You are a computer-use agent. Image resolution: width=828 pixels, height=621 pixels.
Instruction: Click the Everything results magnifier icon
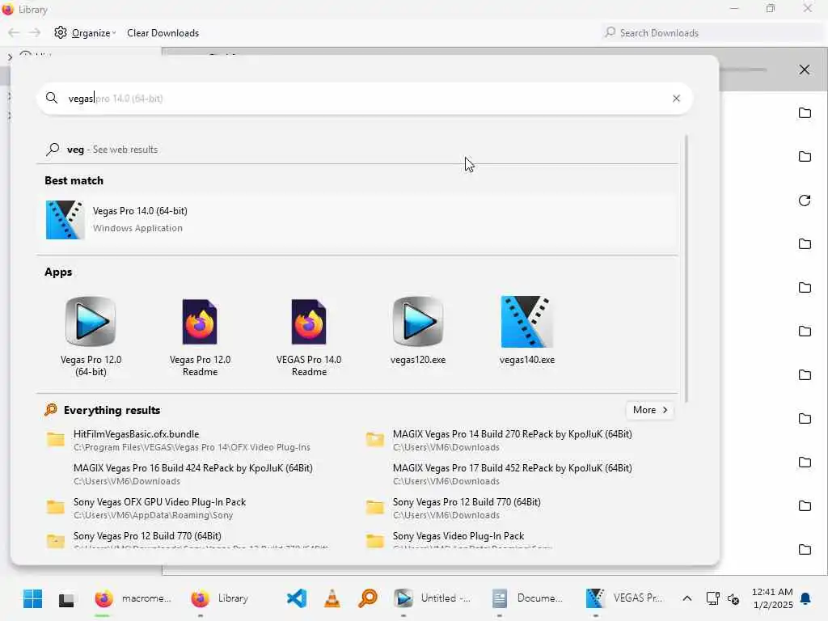click(x=51, y=410)
